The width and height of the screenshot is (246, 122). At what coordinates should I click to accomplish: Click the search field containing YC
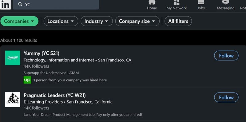(x=56, y=5)
